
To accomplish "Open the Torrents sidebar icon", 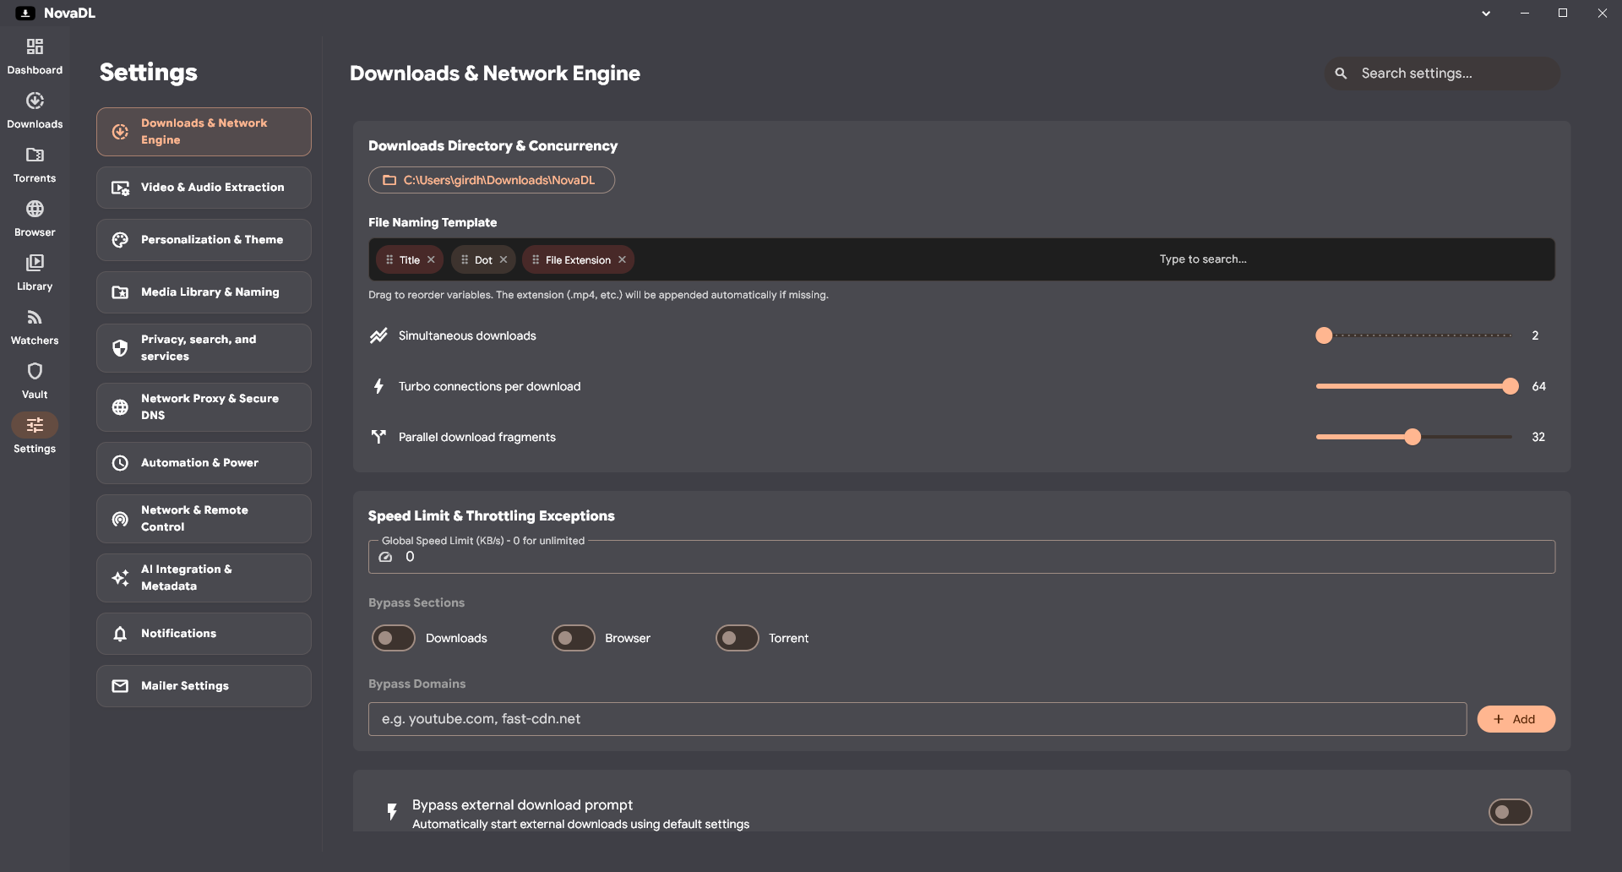I will (x=35, y=155).
